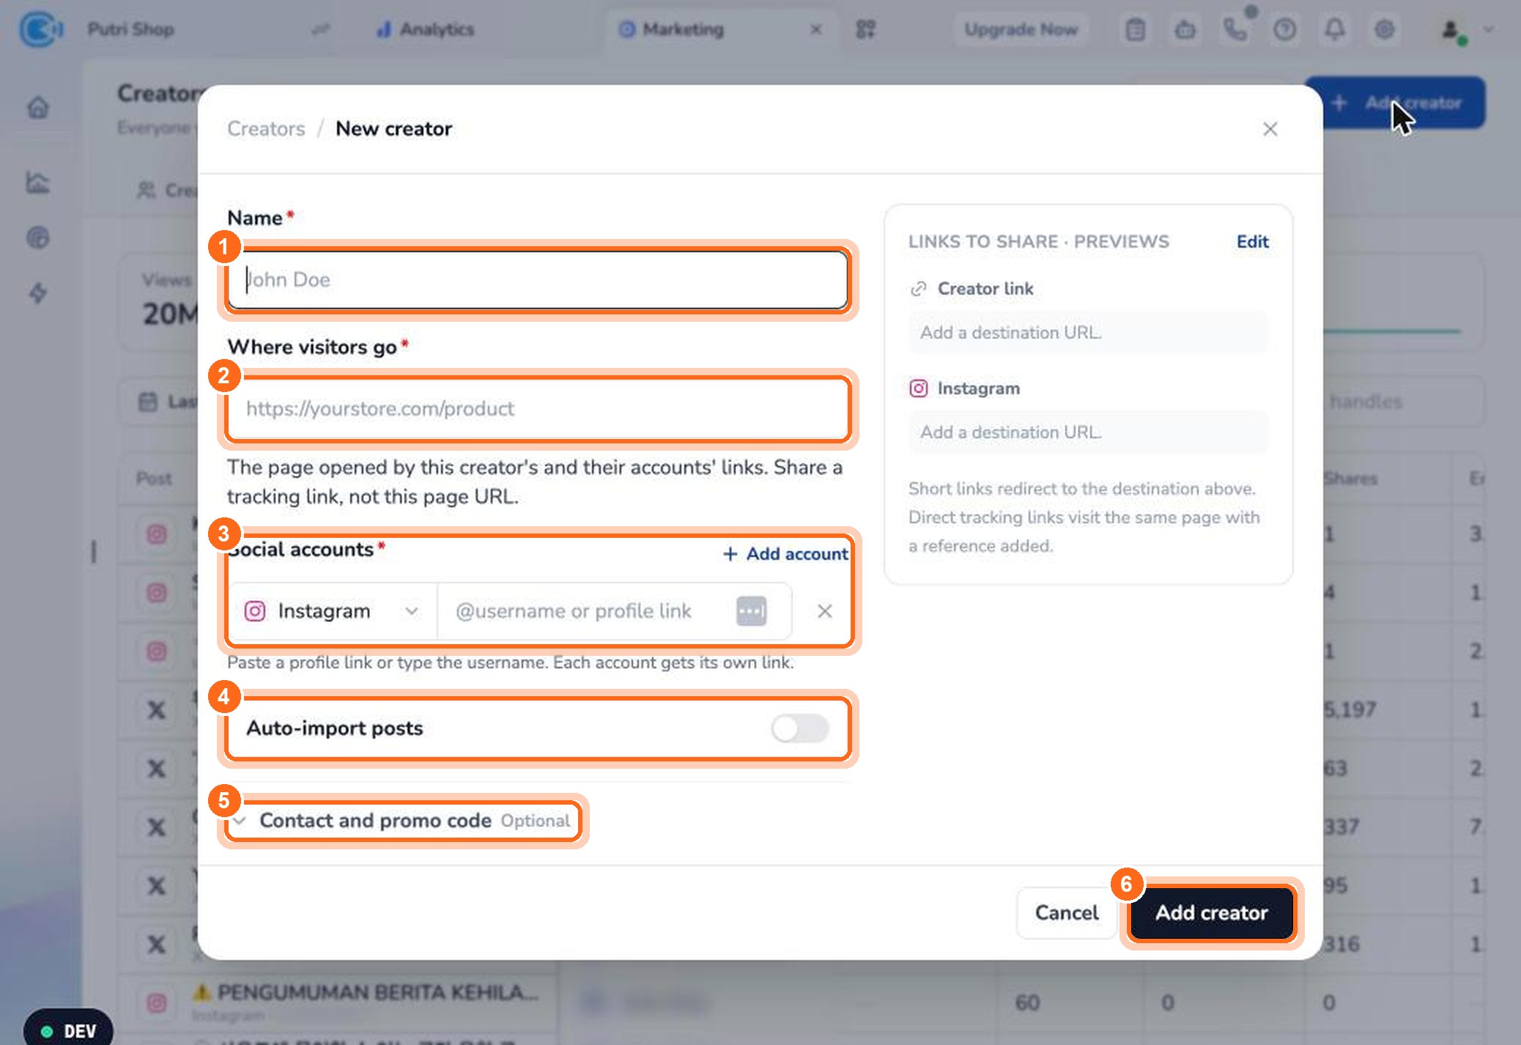Switch to the Analytics tab
The height and width of the screenshot is (1045, 1521).
[426, 29]
